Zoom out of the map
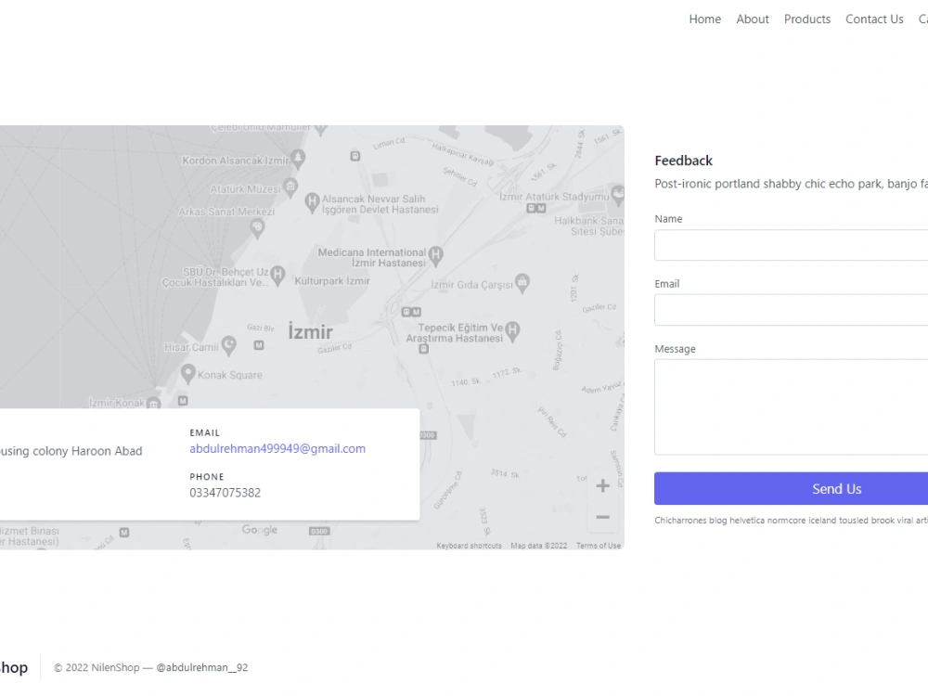This screenshot has height=696, width=928. pos(602,516)
